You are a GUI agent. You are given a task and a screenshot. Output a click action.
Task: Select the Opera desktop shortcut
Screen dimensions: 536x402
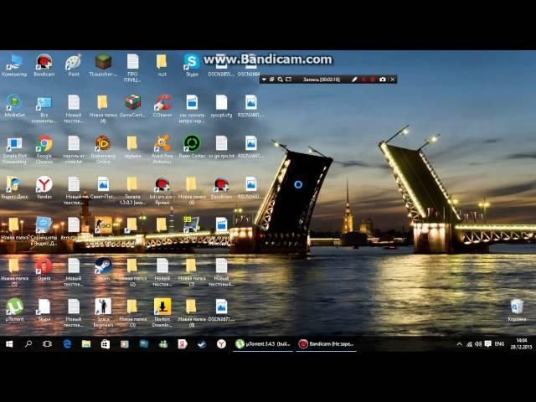tap(44, 270)
